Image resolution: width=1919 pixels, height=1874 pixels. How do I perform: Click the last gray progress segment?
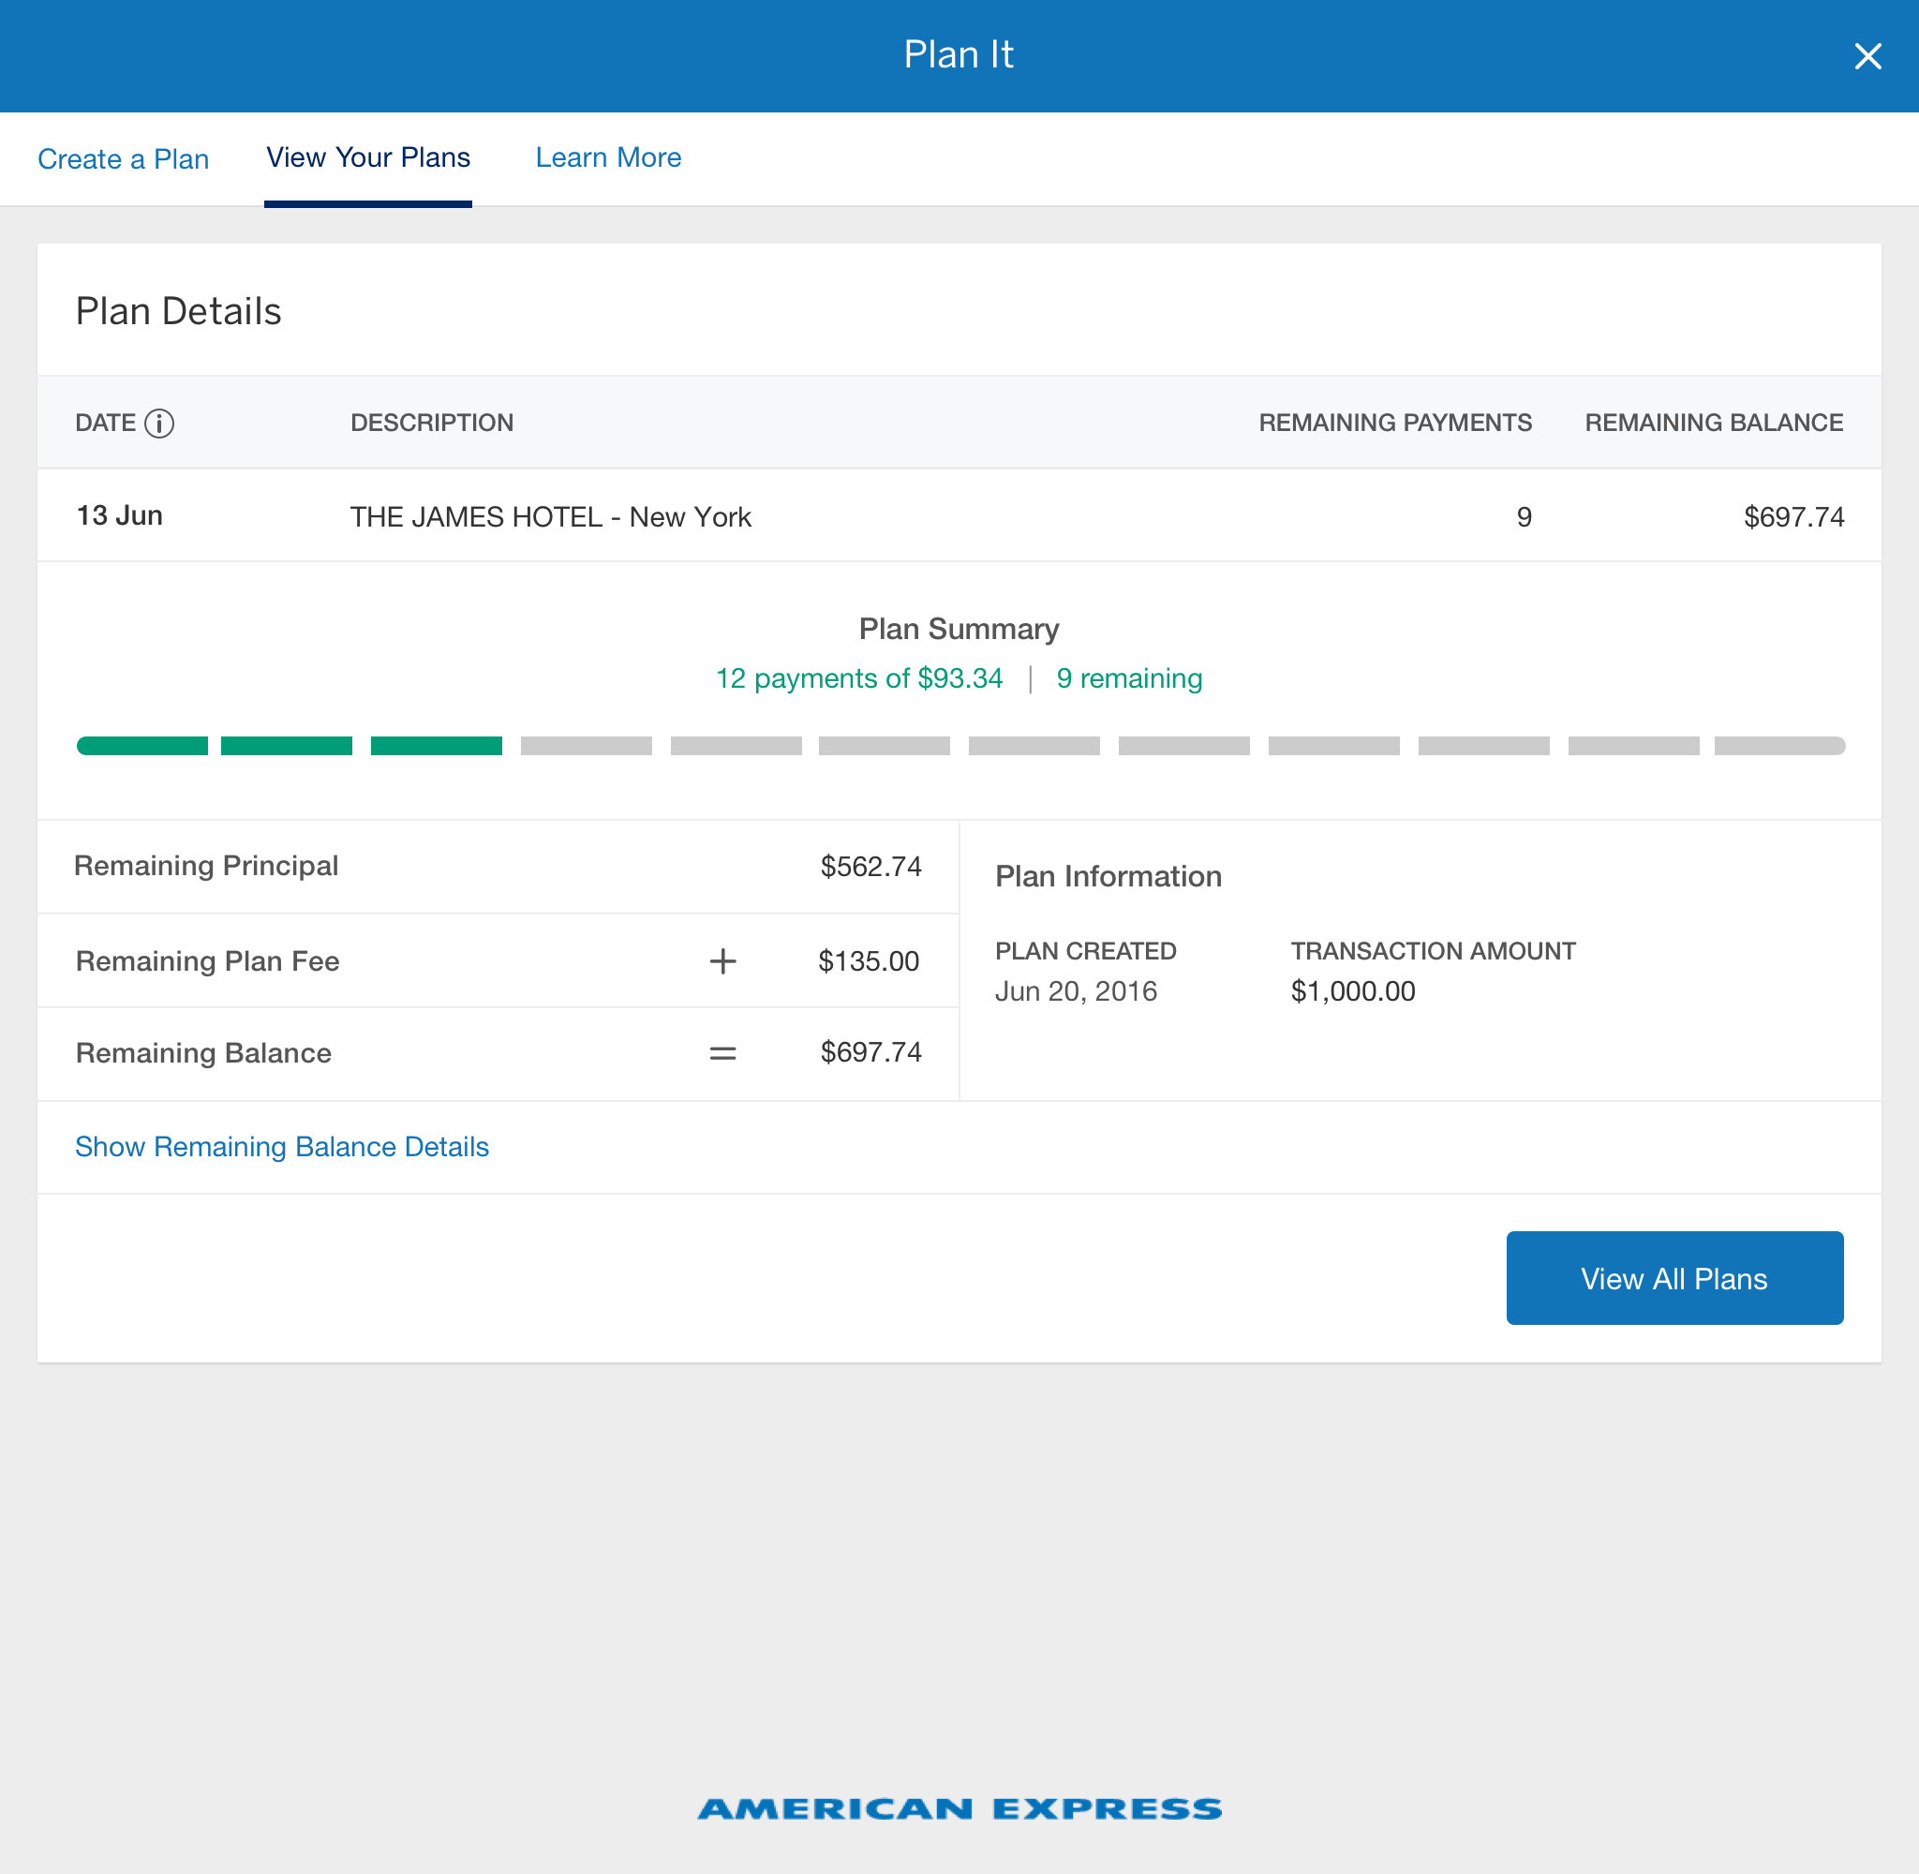(x=1778, y=745)
